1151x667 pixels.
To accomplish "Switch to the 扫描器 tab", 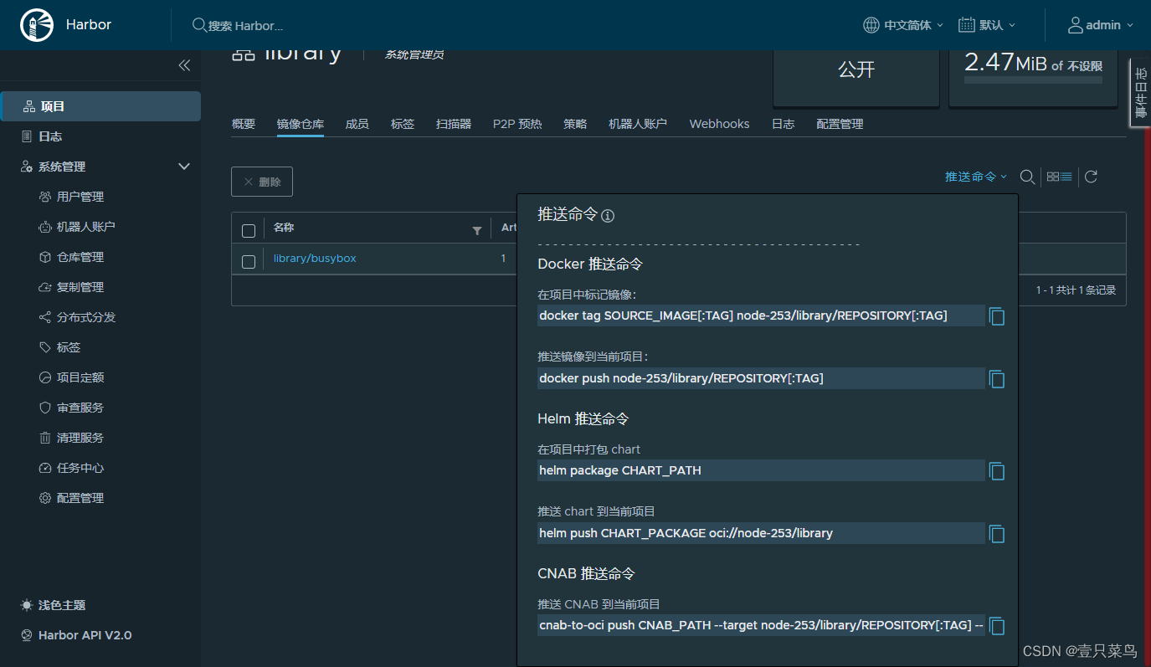I will (x=454, y=124).
